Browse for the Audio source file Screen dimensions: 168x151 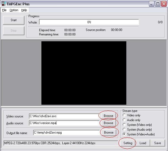(x=108, y=123)
